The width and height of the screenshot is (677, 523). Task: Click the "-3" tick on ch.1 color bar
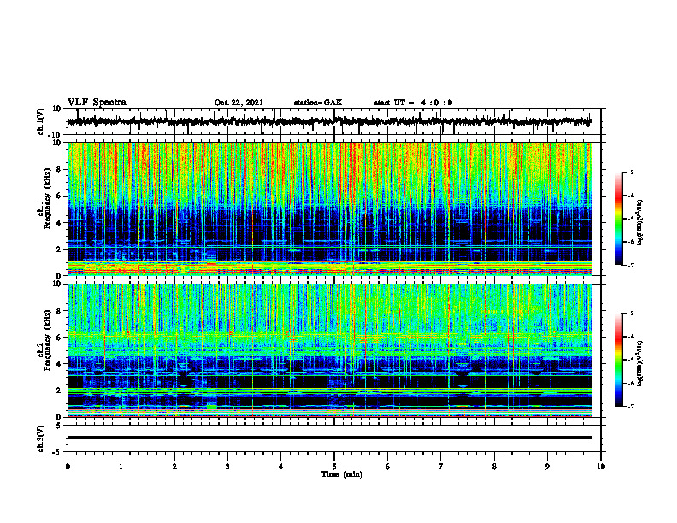(630, 172)
